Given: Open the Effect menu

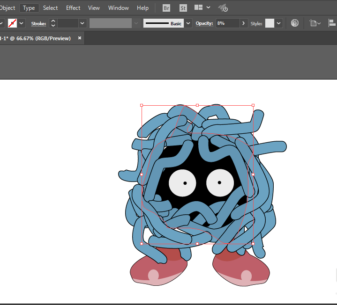Looking at the screenshot, I should click(73, 8).
